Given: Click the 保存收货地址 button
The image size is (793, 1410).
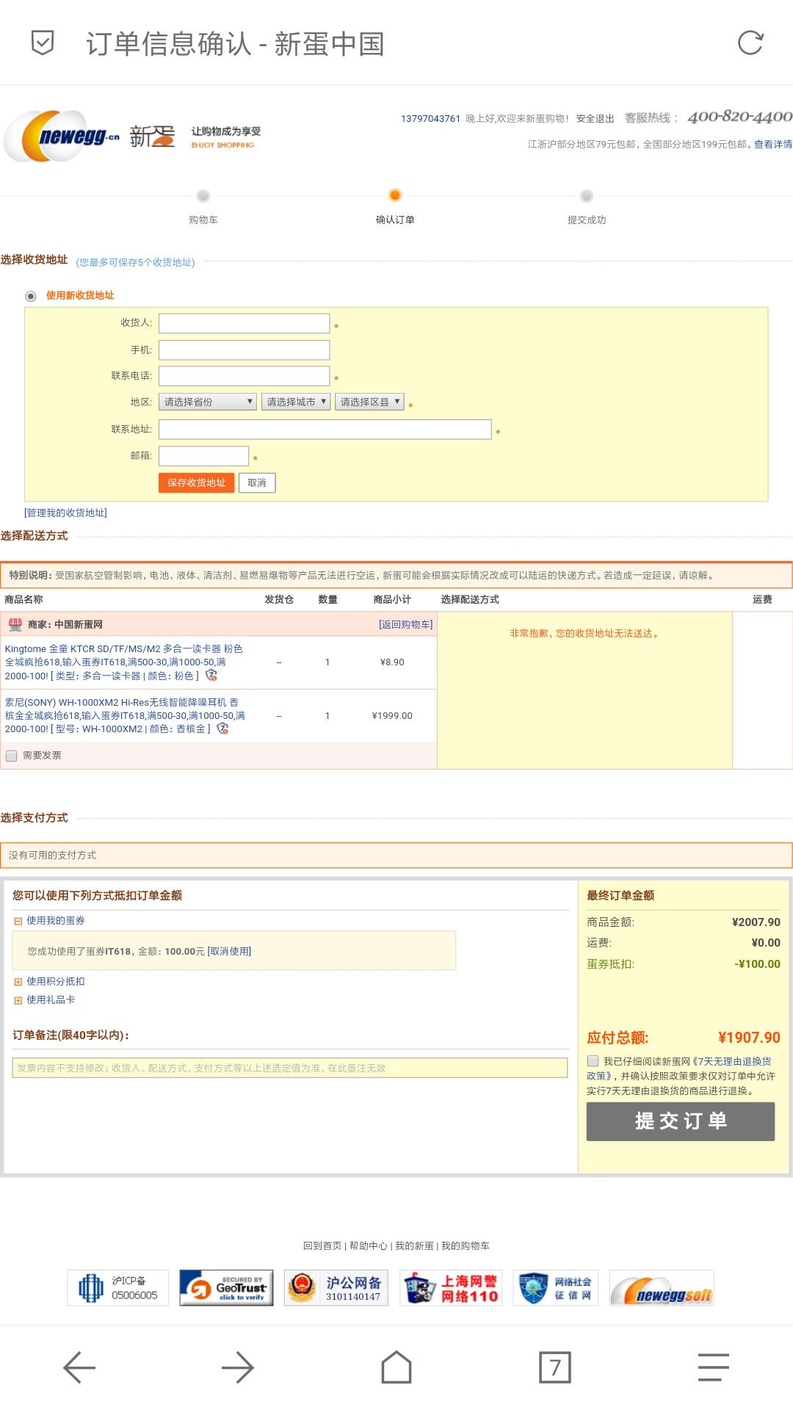Looking at the screenshot, I should tap(196, 482).
